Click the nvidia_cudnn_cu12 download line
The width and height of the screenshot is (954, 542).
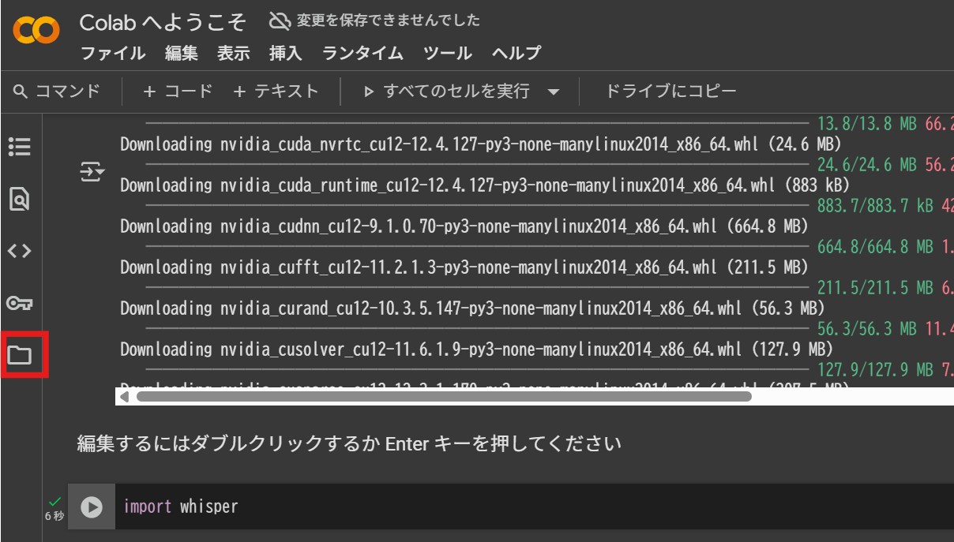coord(464,226)
